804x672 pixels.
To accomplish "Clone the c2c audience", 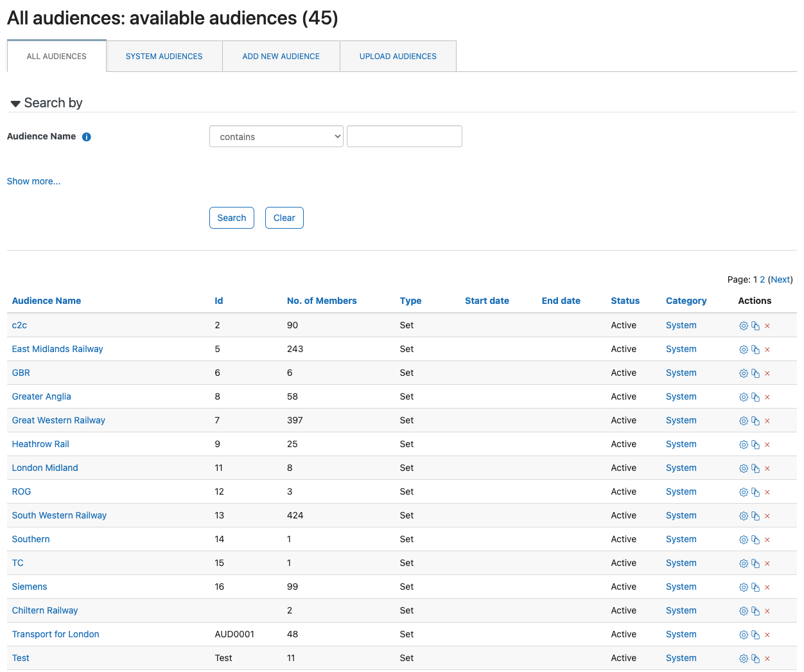I will (756, 326).
